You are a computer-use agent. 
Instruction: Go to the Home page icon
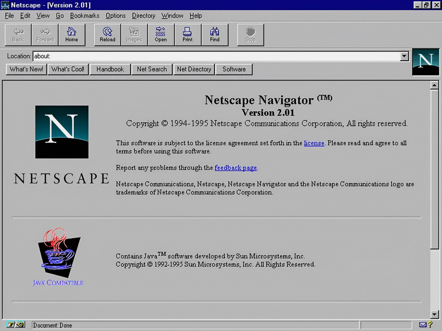(x=72, y=35)
